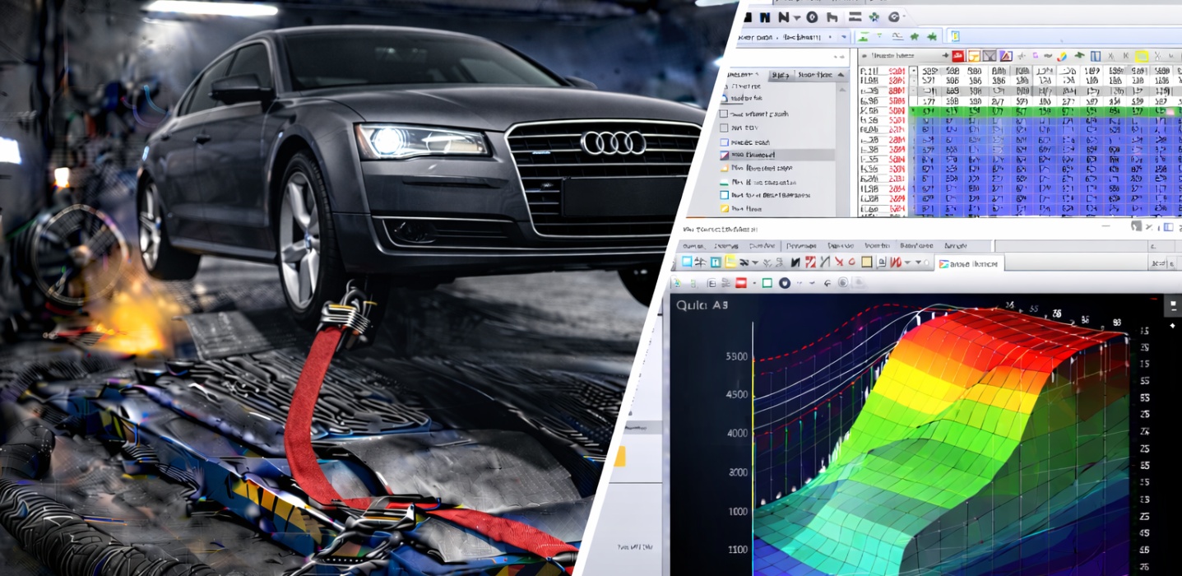Viewport: 1182px width, 576px height.
Task: Click the multicolor circle icon in table toolbar
Action: (x=1061, y=57)
